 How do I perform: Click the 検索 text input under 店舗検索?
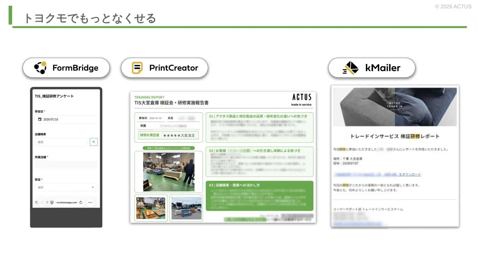(61, 142)
